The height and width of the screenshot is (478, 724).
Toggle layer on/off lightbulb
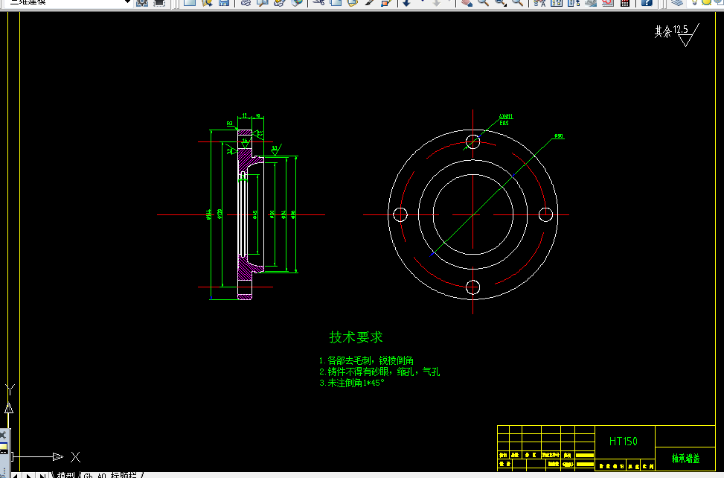[x=694, y=2]
